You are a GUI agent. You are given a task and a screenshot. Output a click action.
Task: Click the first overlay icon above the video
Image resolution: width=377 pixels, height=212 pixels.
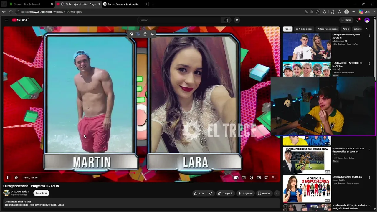tap(131, 34)
